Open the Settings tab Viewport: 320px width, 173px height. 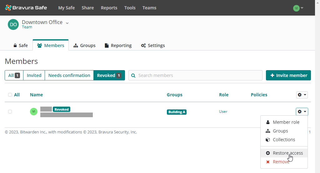pyautogui.click(x=153, y=46)
